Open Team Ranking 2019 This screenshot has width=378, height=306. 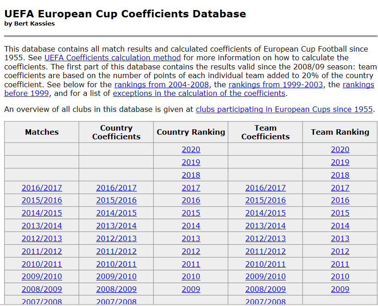coord(340,162)
